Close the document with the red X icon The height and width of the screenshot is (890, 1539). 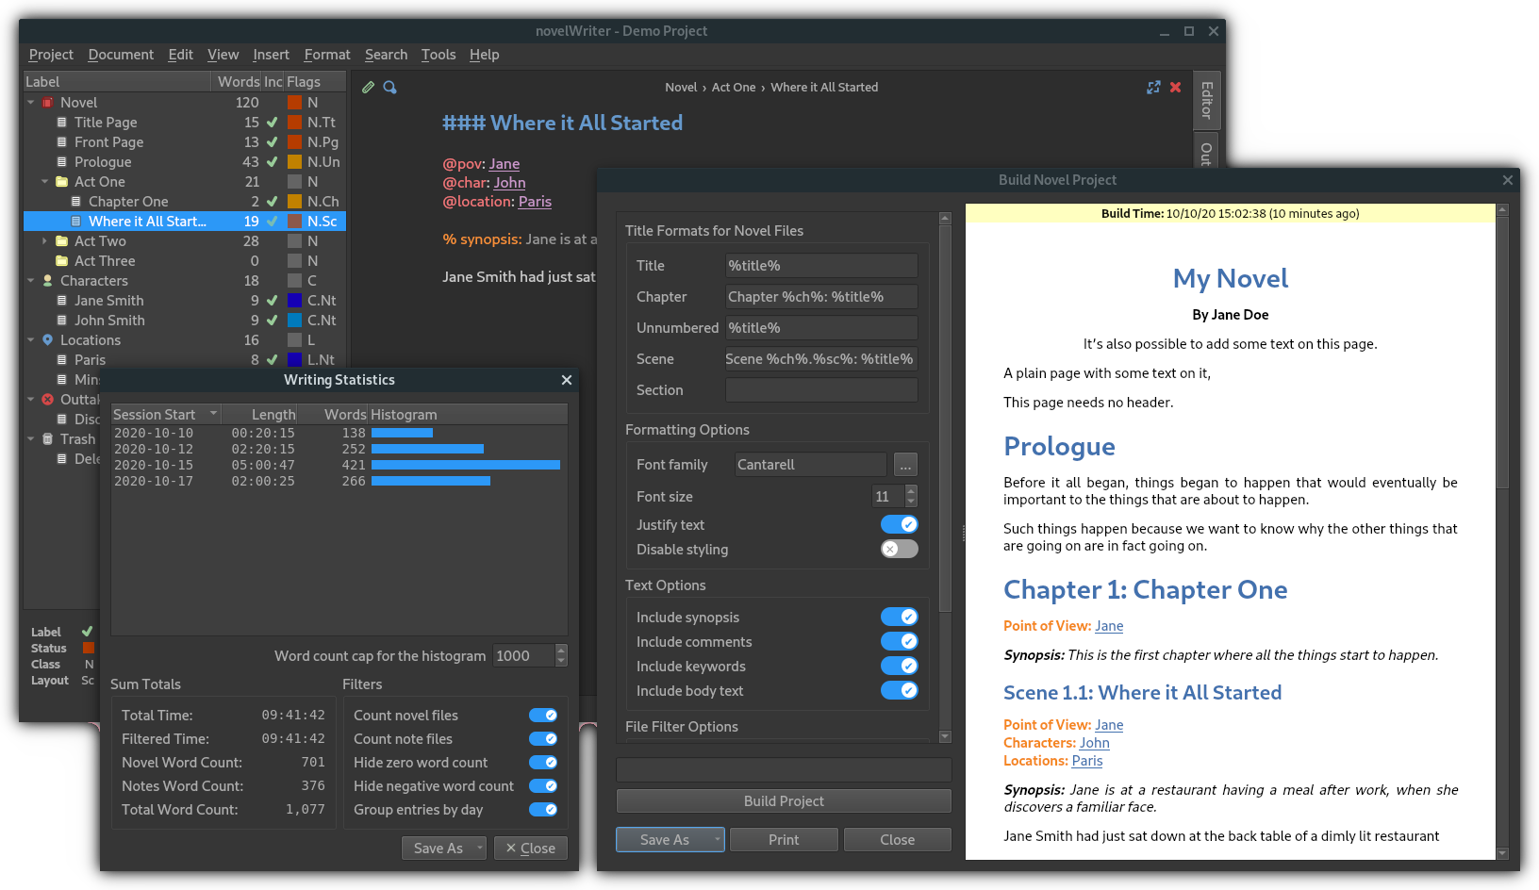pyautogui.click(x=1176, y=87)
